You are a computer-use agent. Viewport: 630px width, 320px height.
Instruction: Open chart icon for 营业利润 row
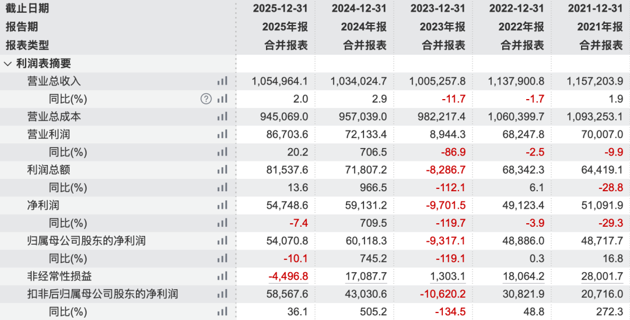[222, 134]
